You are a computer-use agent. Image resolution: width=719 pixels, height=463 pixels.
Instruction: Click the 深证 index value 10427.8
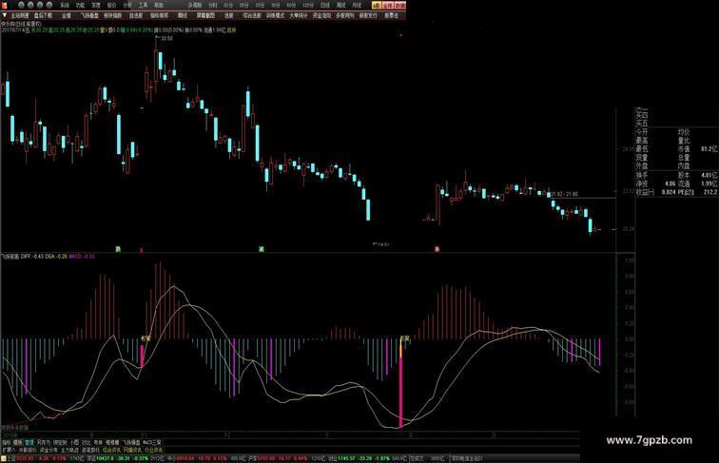pos(104,458)
